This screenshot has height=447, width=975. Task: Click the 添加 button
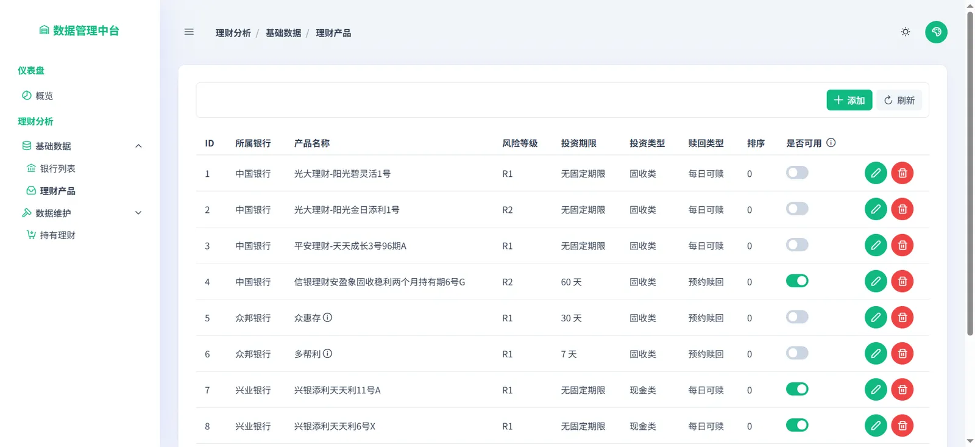849,100
